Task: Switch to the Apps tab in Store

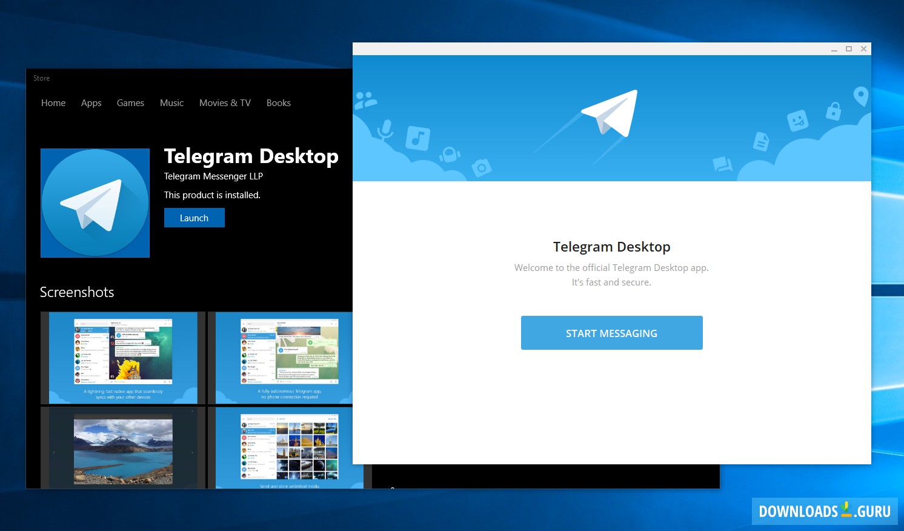Action: pos(91,103)
